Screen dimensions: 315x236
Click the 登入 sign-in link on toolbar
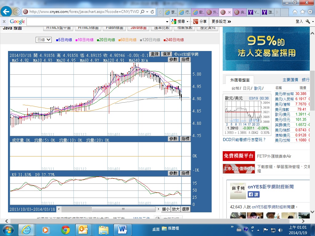[x=299, y=22]
